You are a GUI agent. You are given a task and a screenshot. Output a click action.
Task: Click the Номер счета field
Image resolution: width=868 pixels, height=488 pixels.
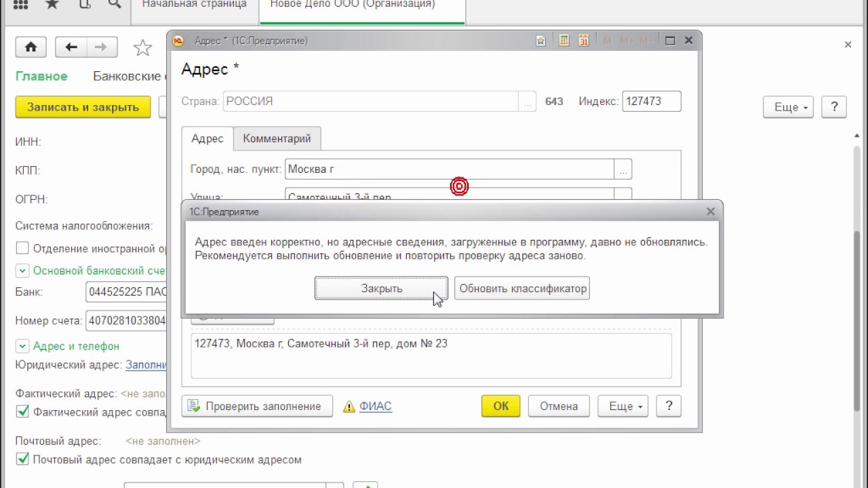(127, 321)
